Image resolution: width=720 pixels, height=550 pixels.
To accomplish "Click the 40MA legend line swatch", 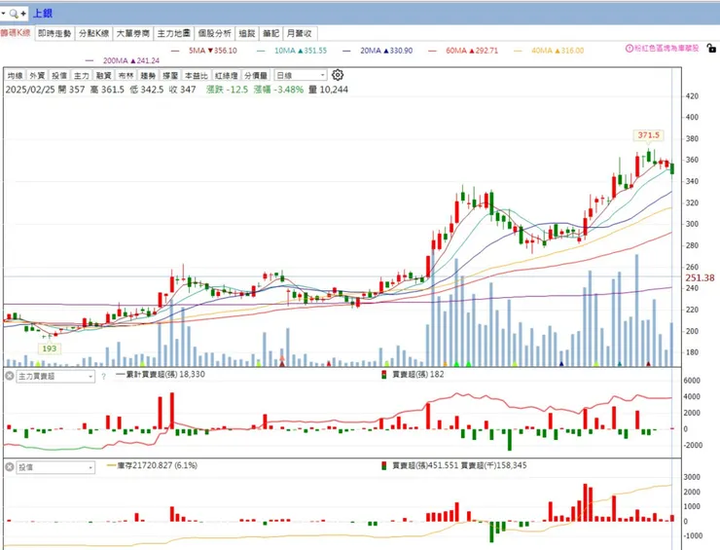I will tap(518, 51).
